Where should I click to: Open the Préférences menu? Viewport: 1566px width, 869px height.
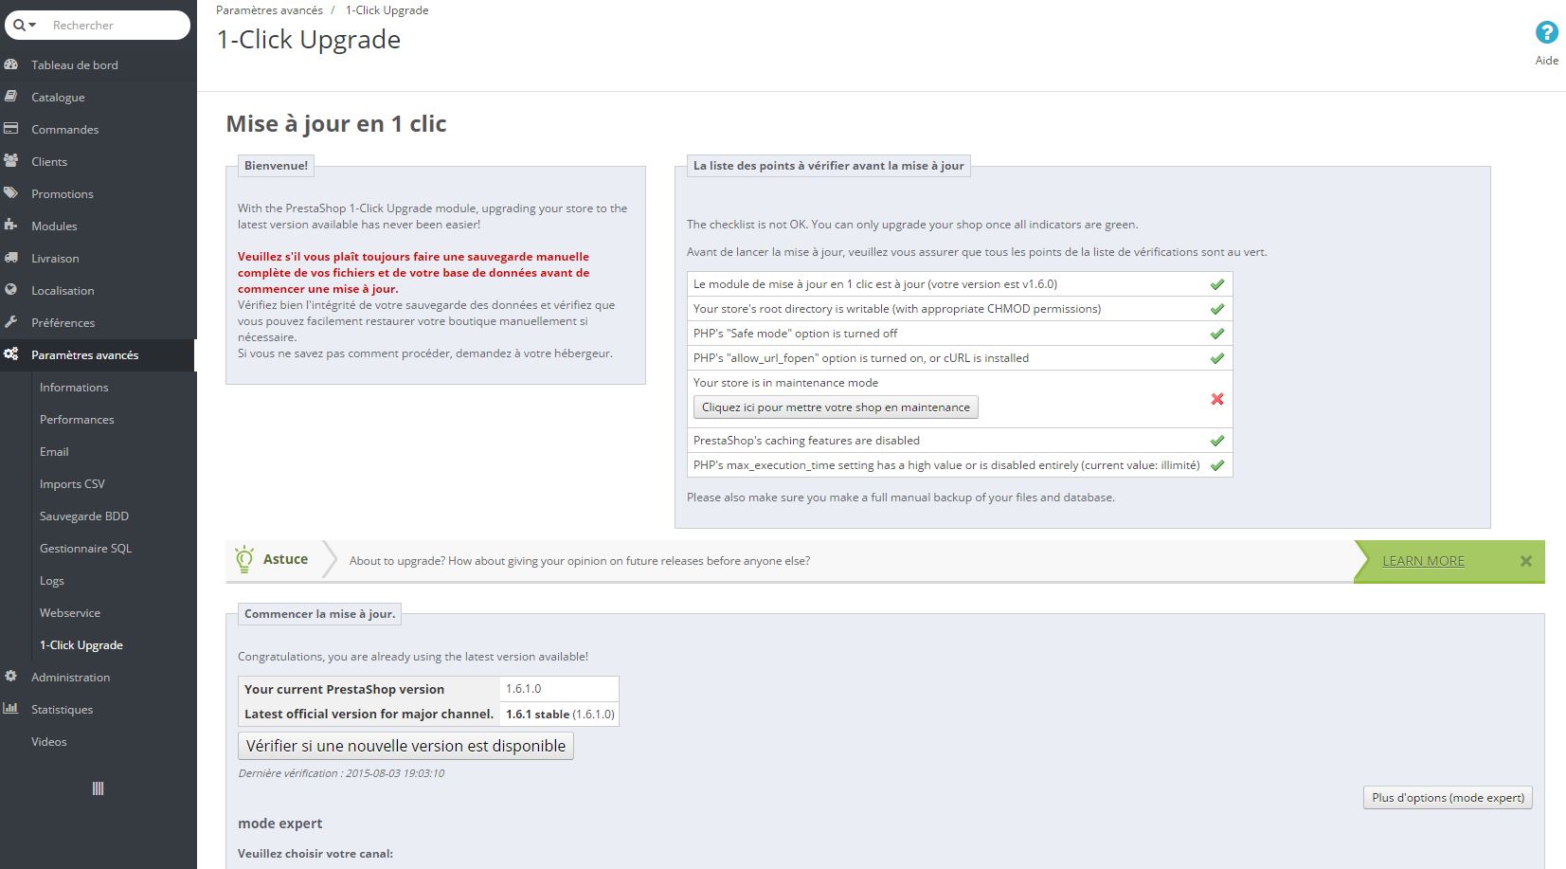point(63,323)
